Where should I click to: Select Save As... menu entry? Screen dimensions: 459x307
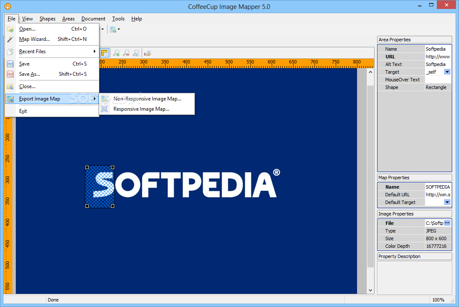pos(52,74)
